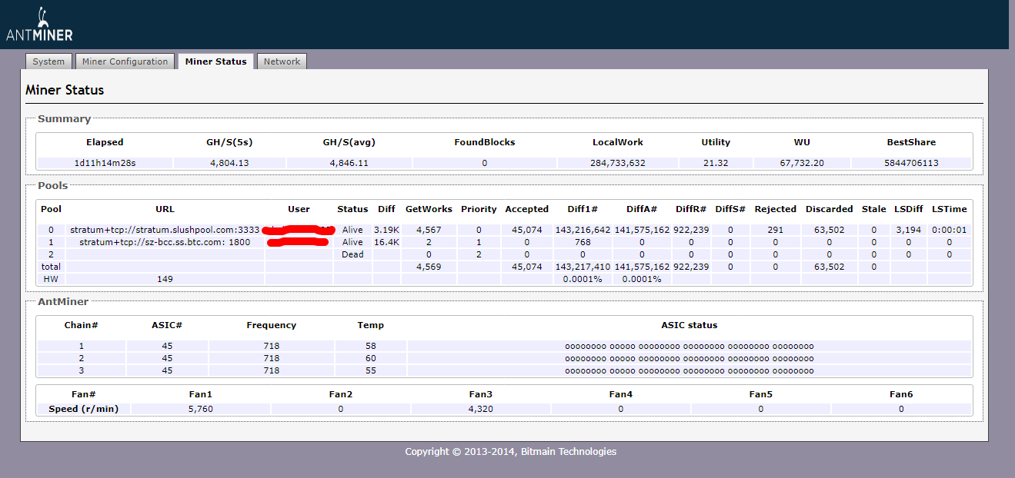The width and height of the screenshot is (1015, 478).
Task: Select the chain 3 temperature 55
Action: pyautogui.click(x=371, y=370)
